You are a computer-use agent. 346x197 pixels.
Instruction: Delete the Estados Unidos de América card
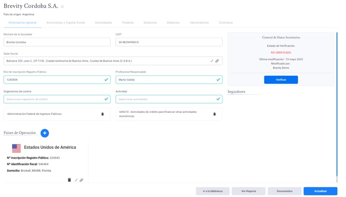69,180
